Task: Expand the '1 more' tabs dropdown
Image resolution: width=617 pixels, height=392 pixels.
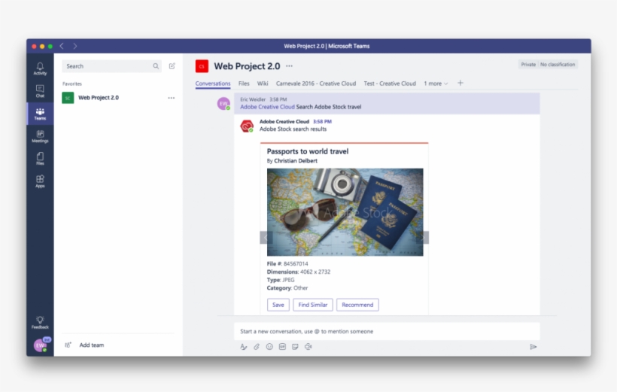Action: point(436,84)
